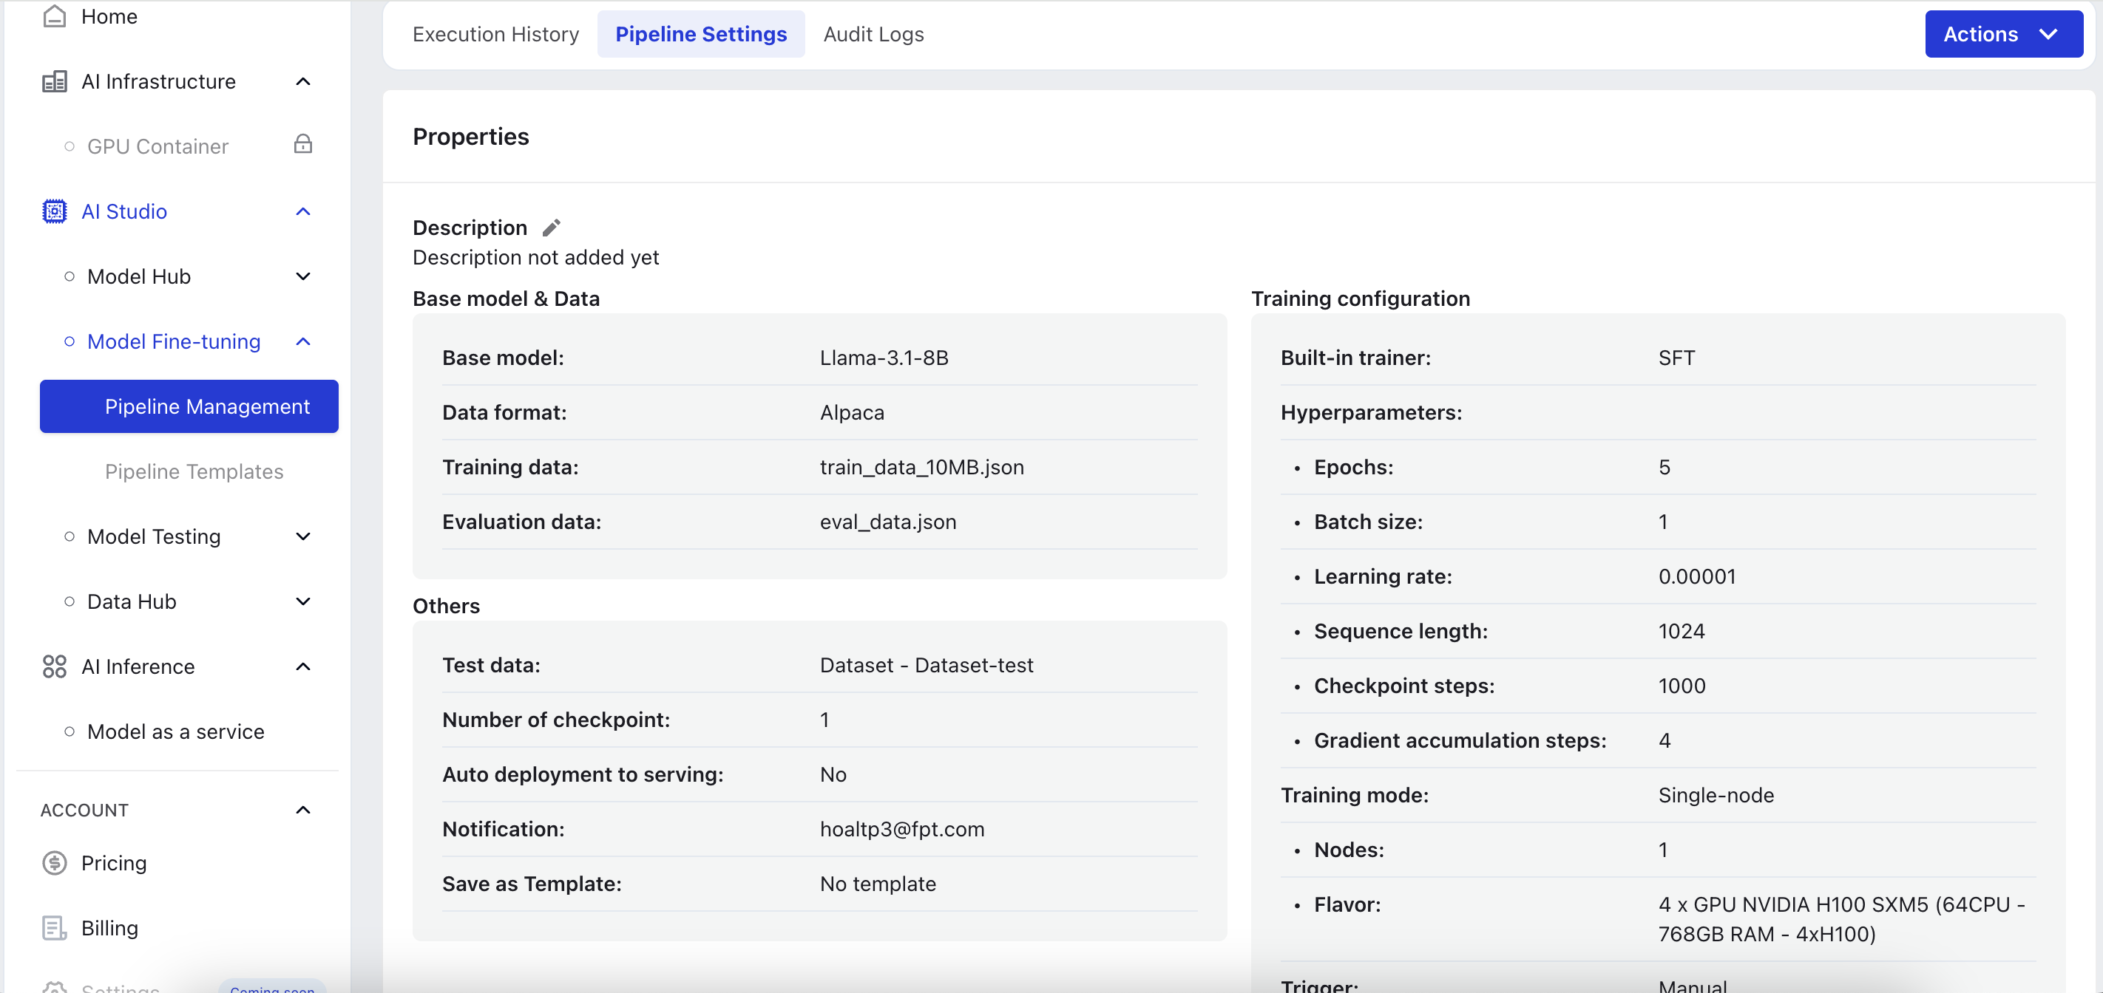This screenshot has width=2103, height=993.
Task: Click the Billing document icon
Action: click(54, 929)
